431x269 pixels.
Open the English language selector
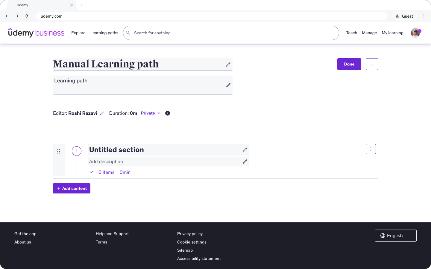(x=395, y=236)
